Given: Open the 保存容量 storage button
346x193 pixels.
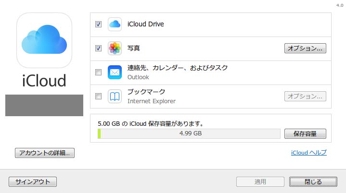Looking at the screenshot, I should pos(305,133).
